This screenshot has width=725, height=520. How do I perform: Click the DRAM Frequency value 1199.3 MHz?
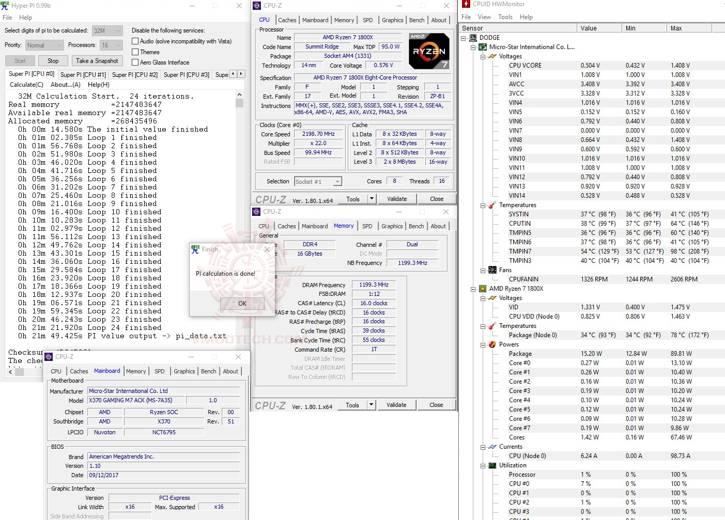point(374,285)
